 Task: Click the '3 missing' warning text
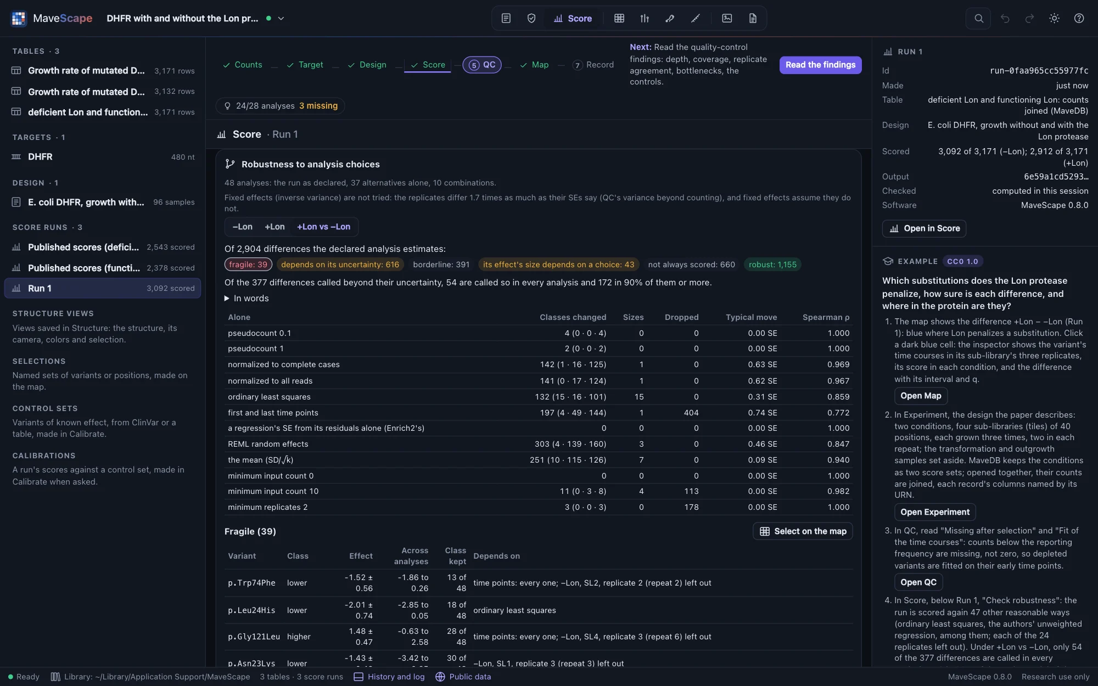point(318,106)
